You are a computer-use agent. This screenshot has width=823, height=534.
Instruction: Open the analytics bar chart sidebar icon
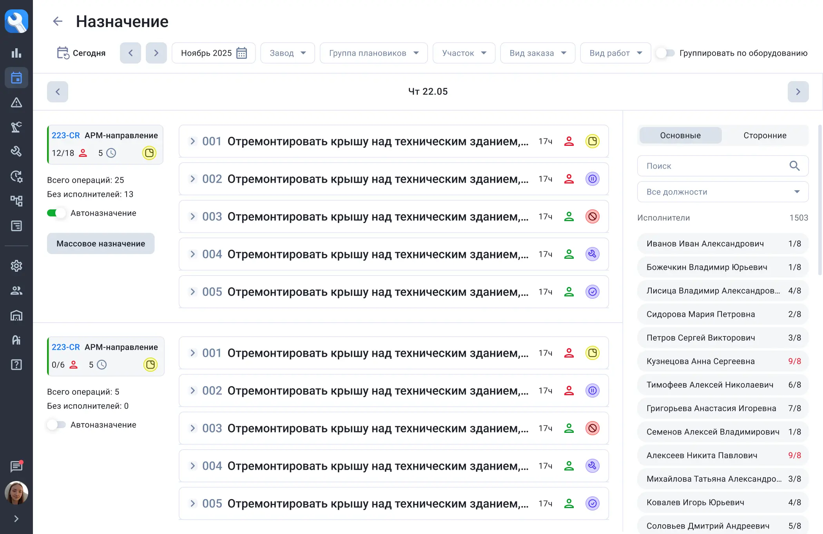(x=16, y=53)
